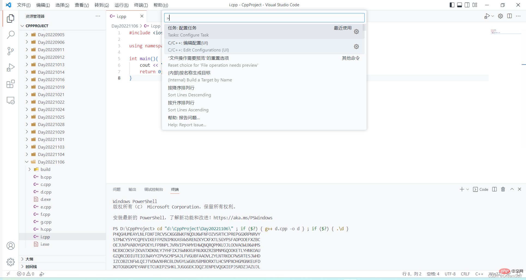Kill the terminal with the trash icon

pyautogui.click(x=503, y=189)
